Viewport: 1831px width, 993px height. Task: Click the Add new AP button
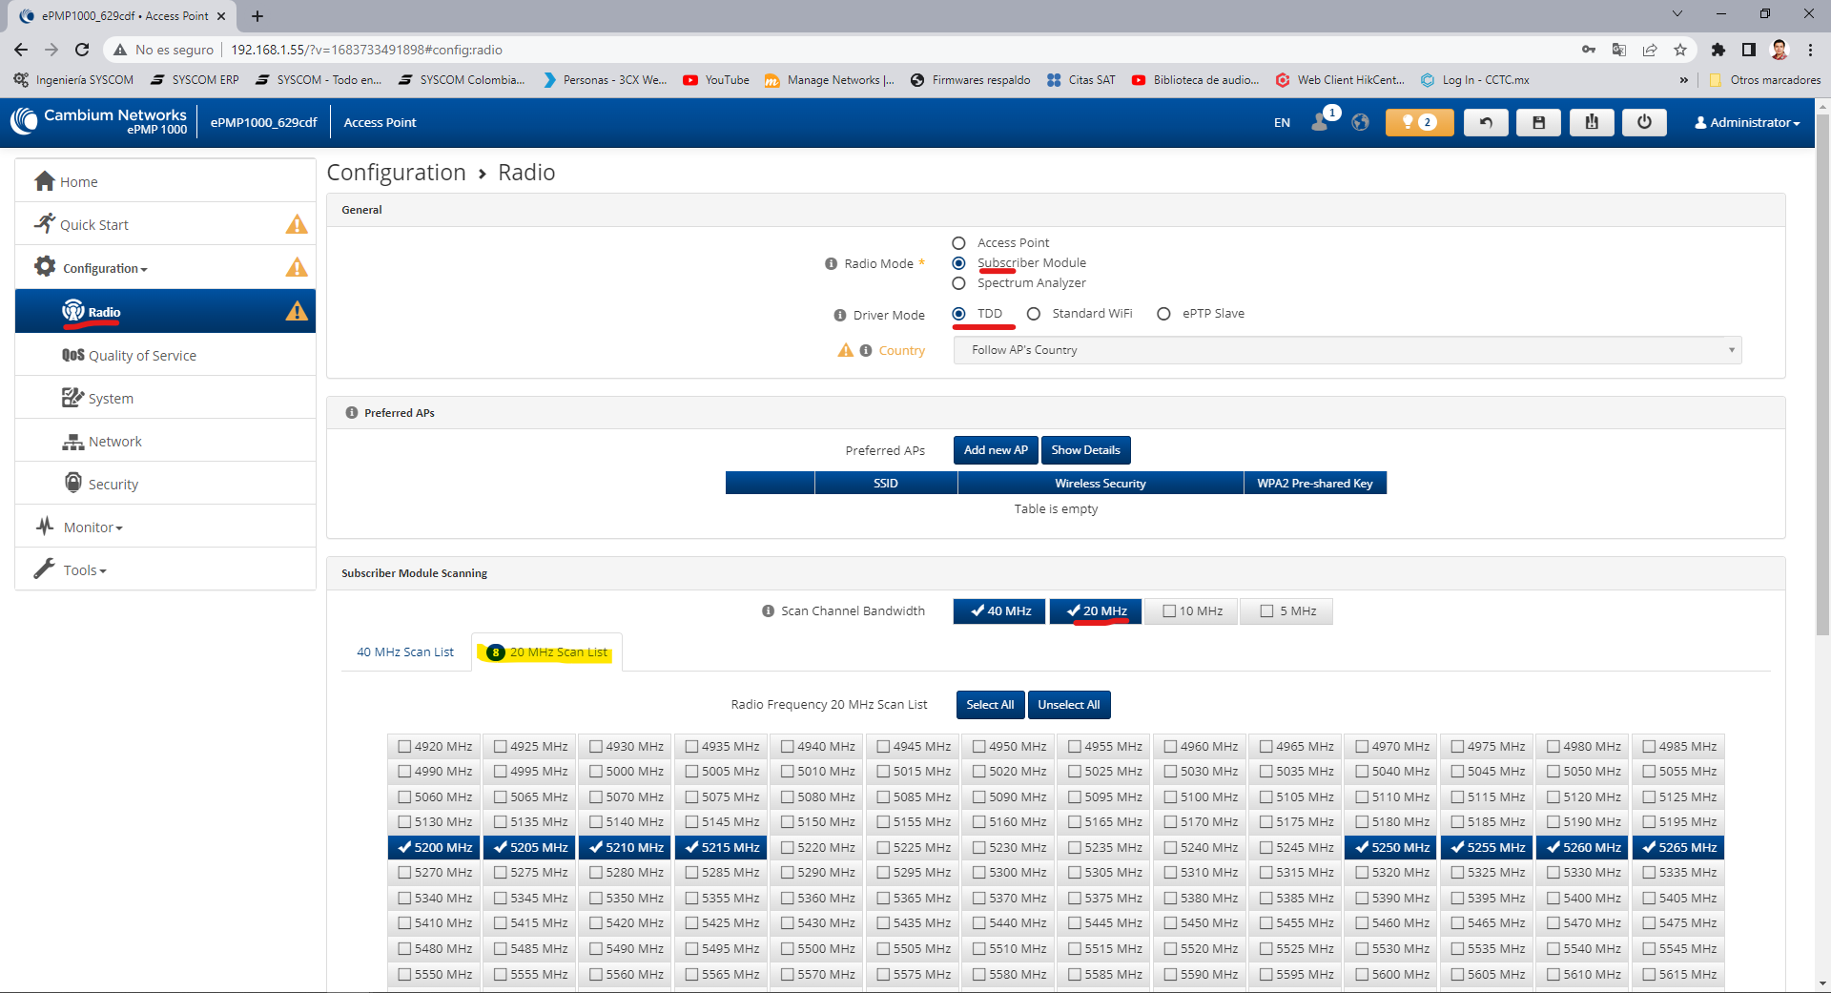pyautogui.click(x=996, y=450)
